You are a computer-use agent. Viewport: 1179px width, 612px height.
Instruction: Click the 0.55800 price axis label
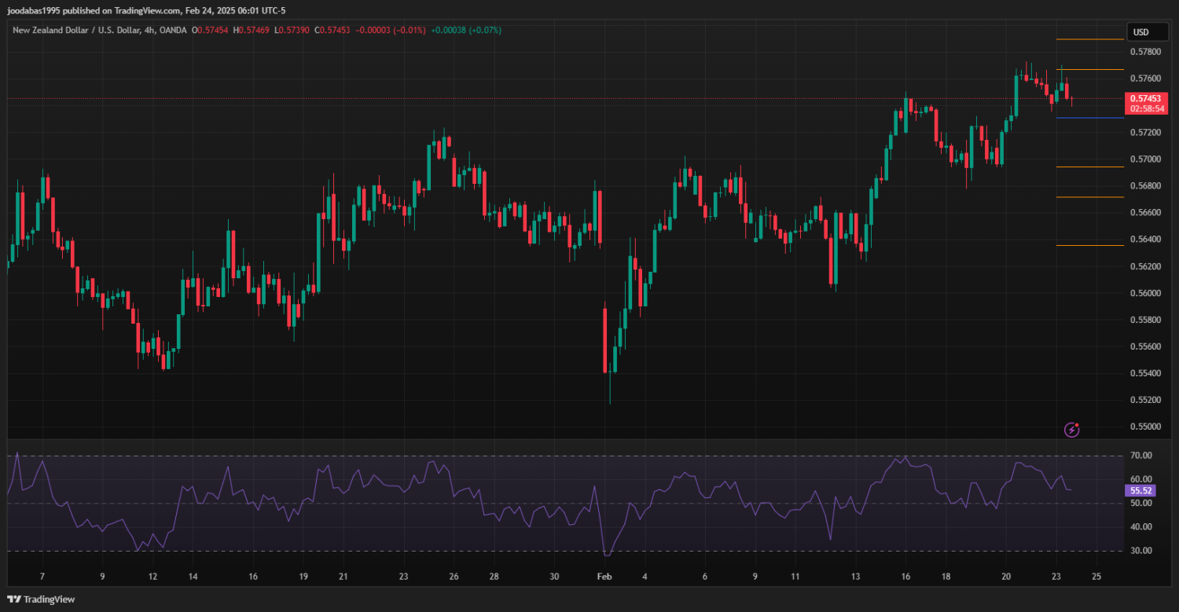coord(1145,320)
